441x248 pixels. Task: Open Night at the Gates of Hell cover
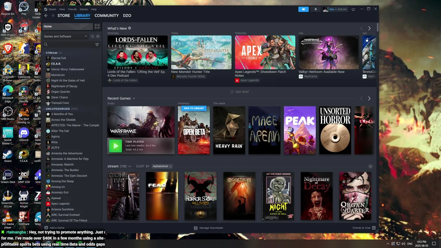(x=278, y=196)
